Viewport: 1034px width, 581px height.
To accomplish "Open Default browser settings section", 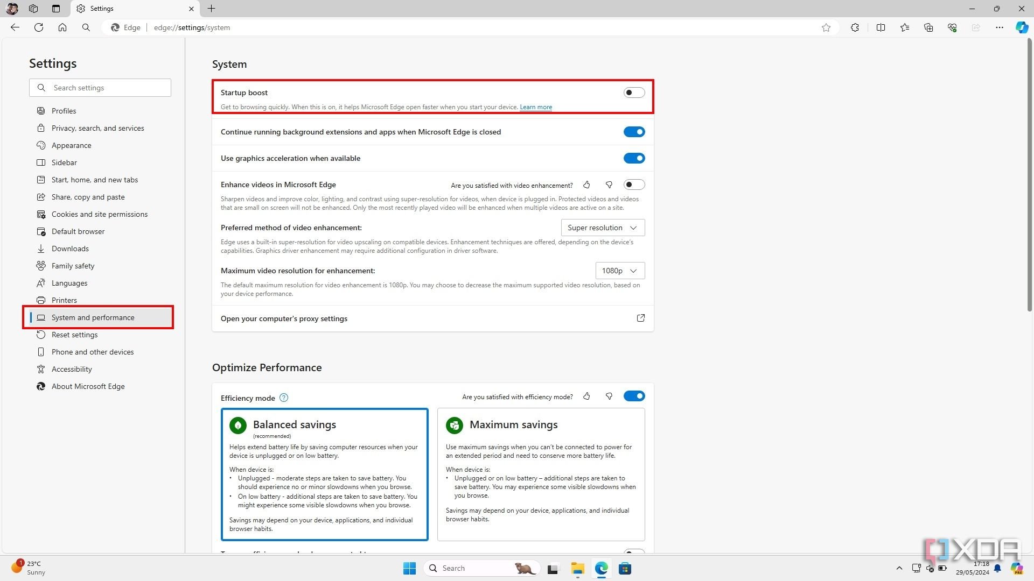I will [x=100, y=231].
